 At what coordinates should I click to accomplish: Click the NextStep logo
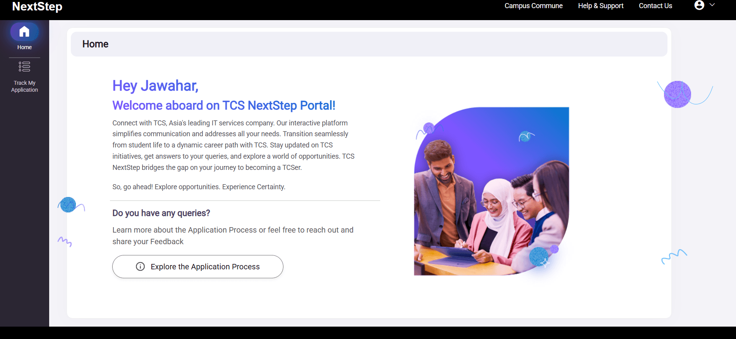[x=37, y=6]
